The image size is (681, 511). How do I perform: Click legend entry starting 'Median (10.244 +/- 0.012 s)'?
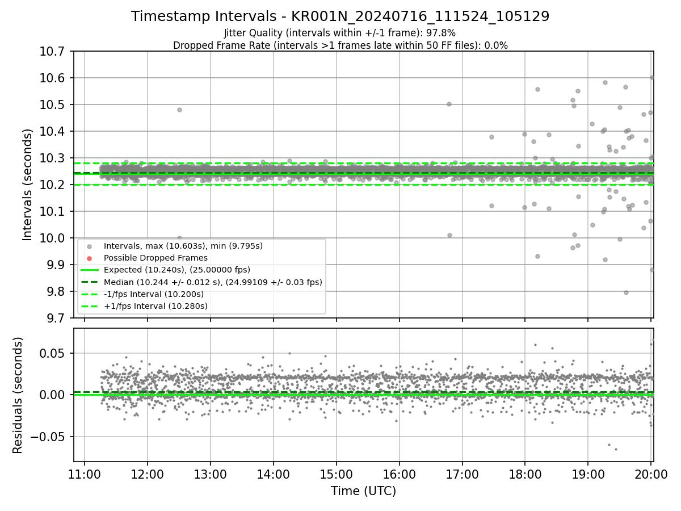pyautogui.click(x=213, y=282)
